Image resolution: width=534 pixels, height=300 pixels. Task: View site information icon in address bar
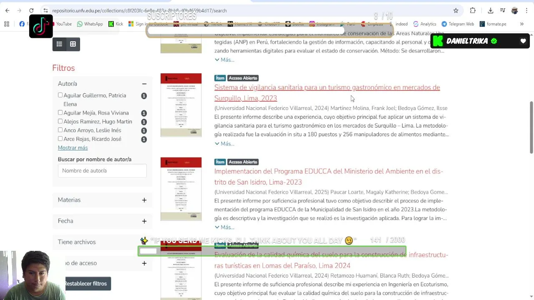click(x=45, y=10)
